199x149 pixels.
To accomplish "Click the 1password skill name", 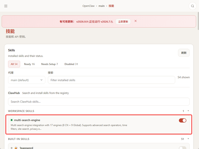I will point(26,148).
